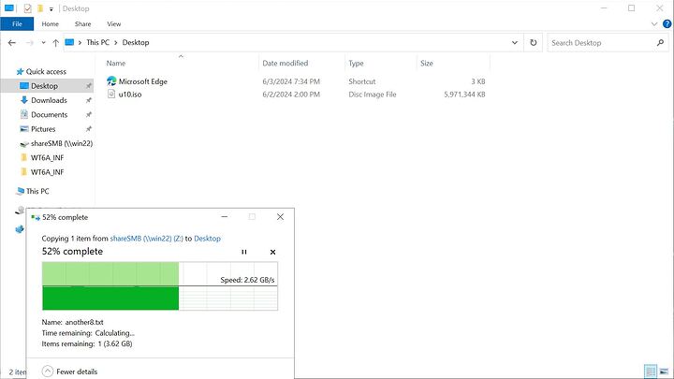Screen dimensions: 674x379
Task: Open the Share ribbon tab
Action: [82, 23]
